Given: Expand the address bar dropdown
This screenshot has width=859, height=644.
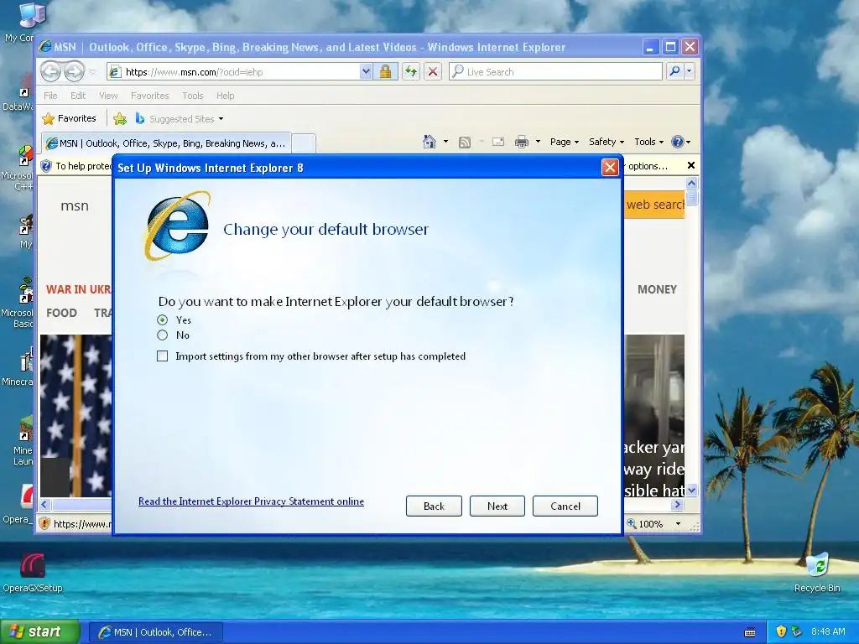Looking at the screenshot, I should (366, 72).
